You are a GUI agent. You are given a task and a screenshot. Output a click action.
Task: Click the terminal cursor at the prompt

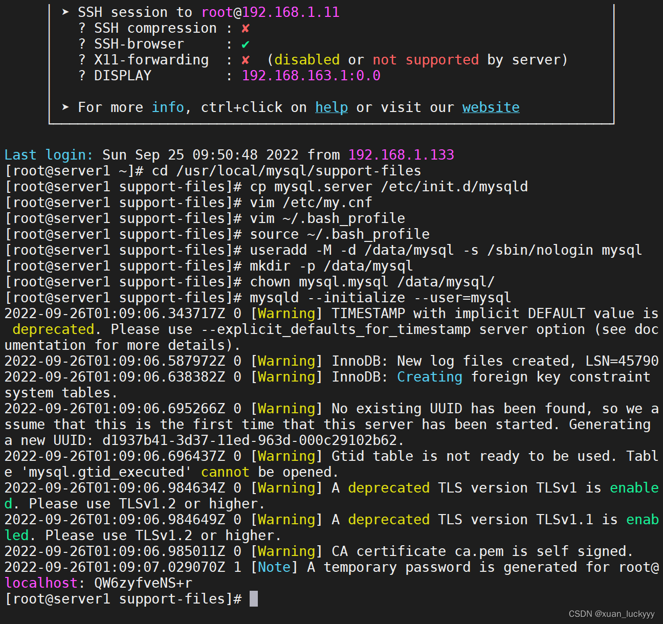(x=253, y=598)
